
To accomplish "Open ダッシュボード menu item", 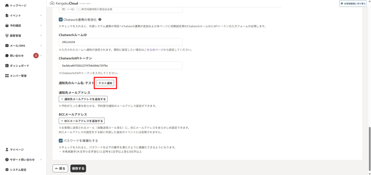I will tap(20, 66).
